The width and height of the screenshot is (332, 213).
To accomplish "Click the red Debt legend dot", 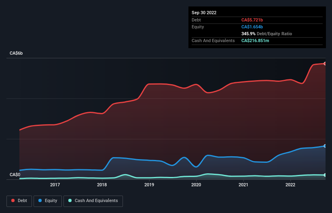I will pos(13,200).
